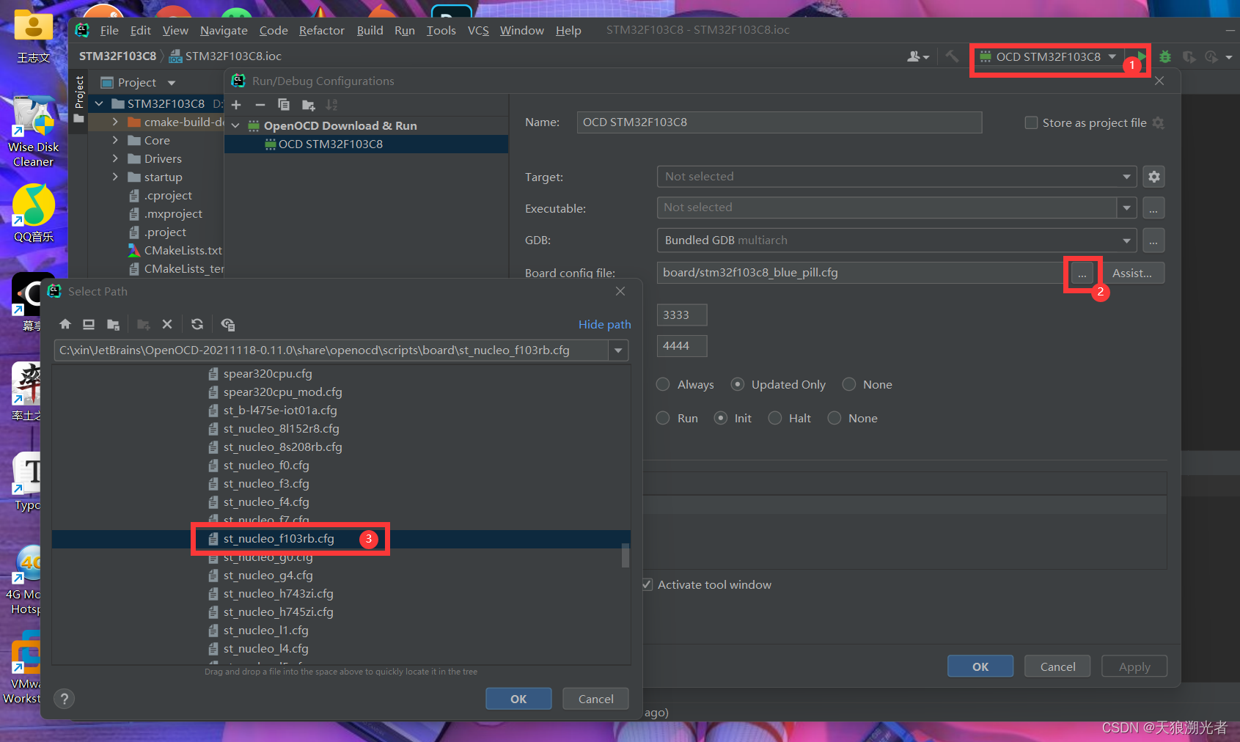The image size is (1240, 742).
Task: Open help with the question mark icon
Action: [x=65, y=699]
